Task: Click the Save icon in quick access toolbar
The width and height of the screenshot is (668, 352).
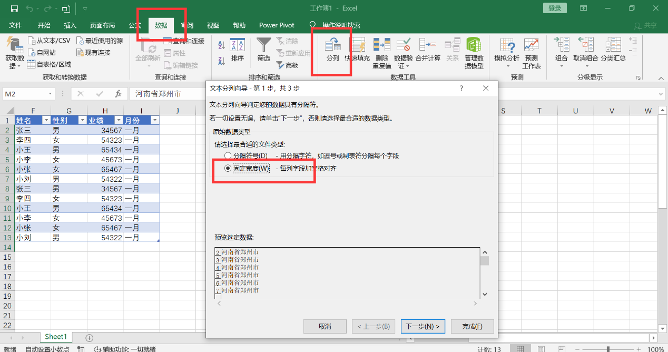Action: coord(14,8)
